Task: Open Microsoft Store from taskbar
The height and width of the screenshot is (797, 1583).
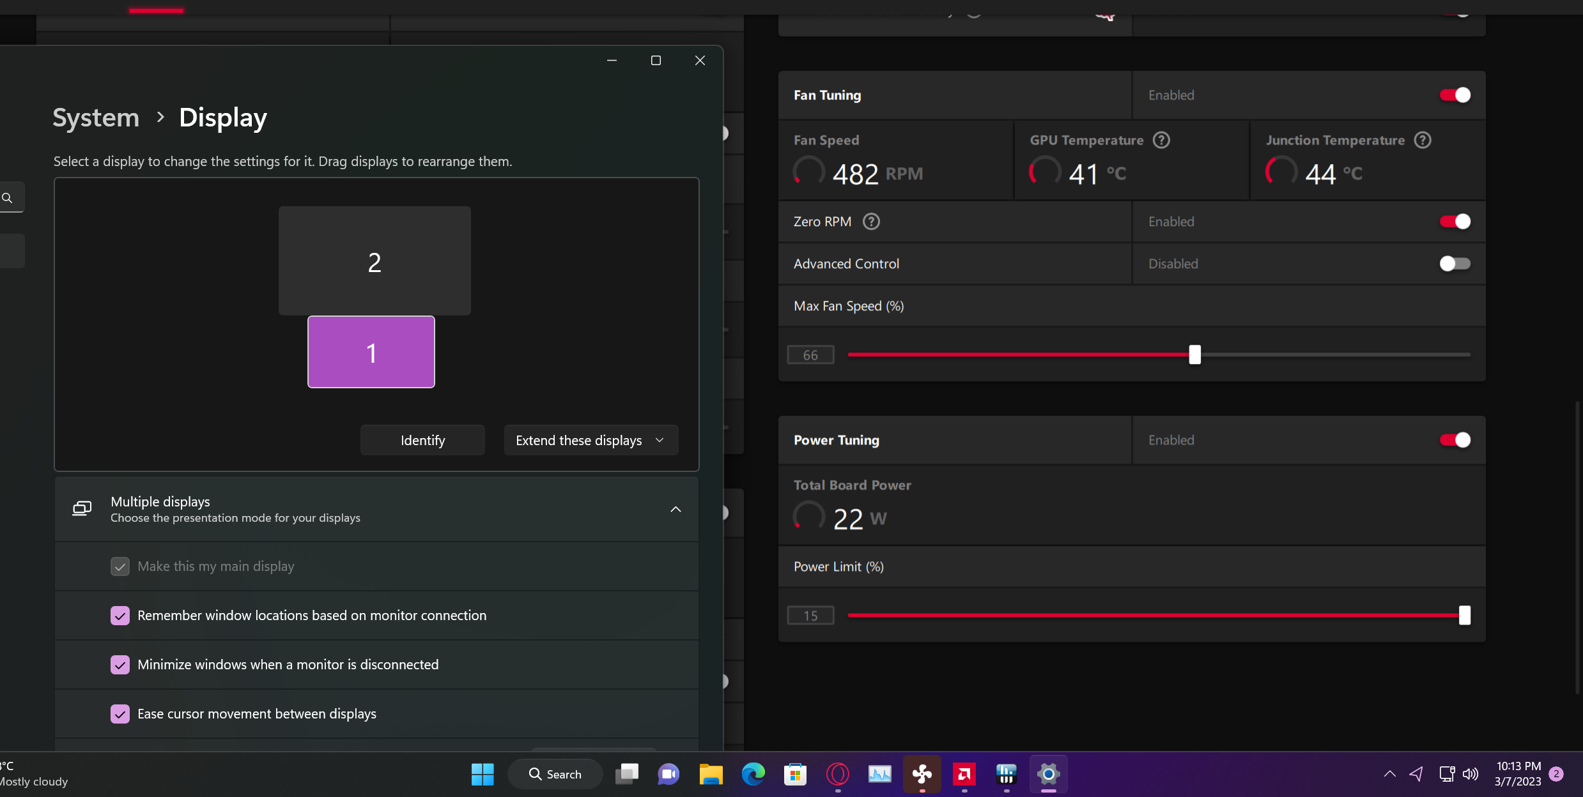Action: pyautogui.click(x=795, y=774)
